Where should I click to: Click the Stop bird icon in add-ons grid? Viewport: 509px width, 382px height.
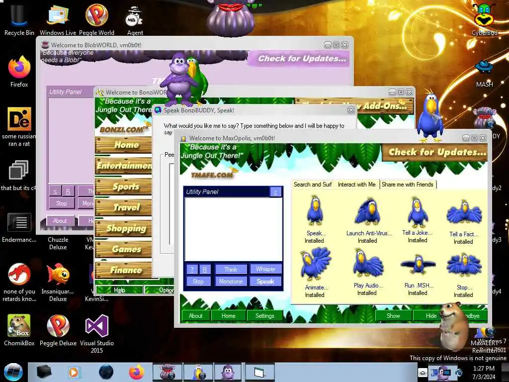[464, 265]
